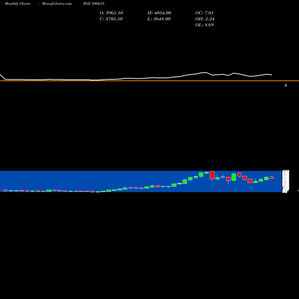Click the 'OL: 8.69' value

tap(205, 25)
